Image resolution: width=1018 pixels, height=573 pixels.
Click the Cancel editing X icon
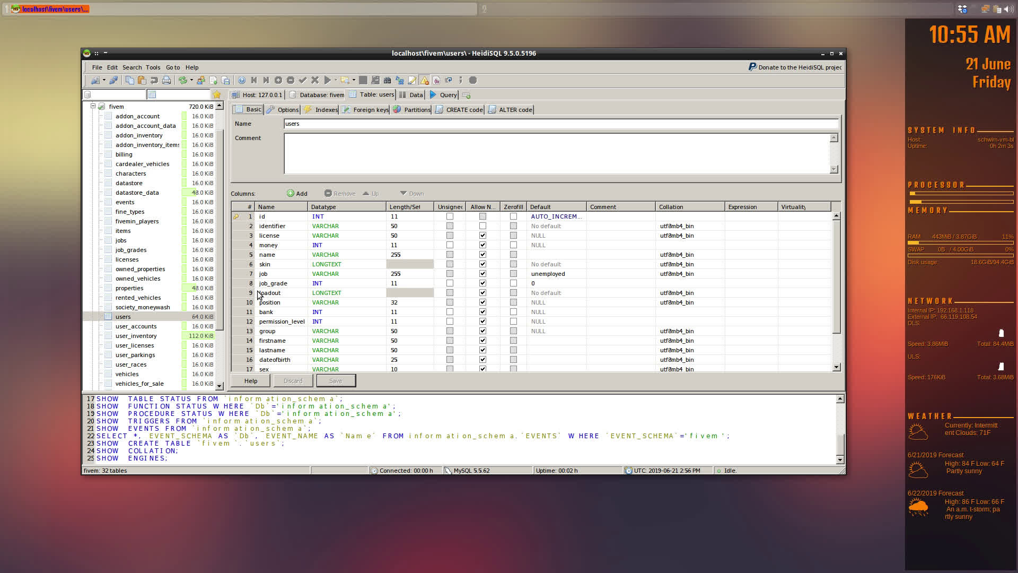tap(315, 81)
